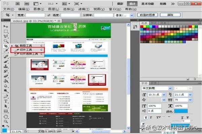The height and width of the screenshot is (134, 202).
Task: Select the Blur tool
Action: click(6, 86)
